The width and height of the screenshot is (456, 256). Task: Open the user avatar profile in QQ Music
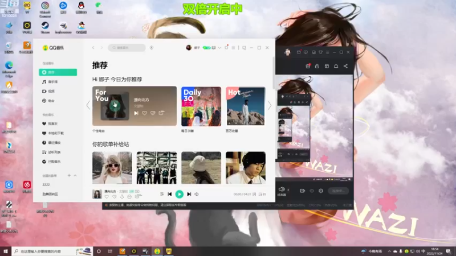(189, 48)
